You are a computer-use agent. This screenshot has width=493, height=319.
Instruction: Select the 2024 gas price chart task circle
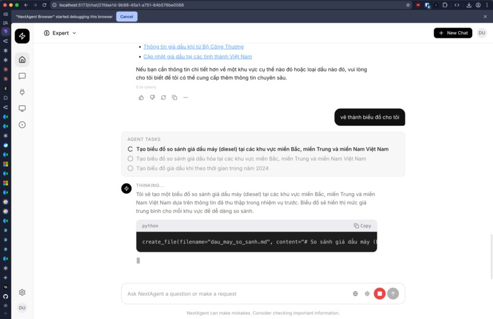(130, 168)
